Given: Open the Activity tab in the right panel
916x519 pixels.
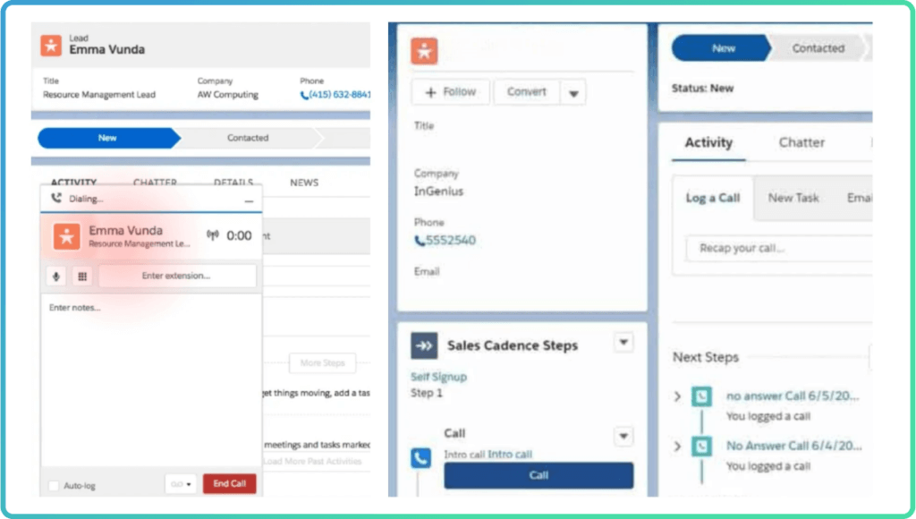Looking at the screenshot, I should click(708, 142).
